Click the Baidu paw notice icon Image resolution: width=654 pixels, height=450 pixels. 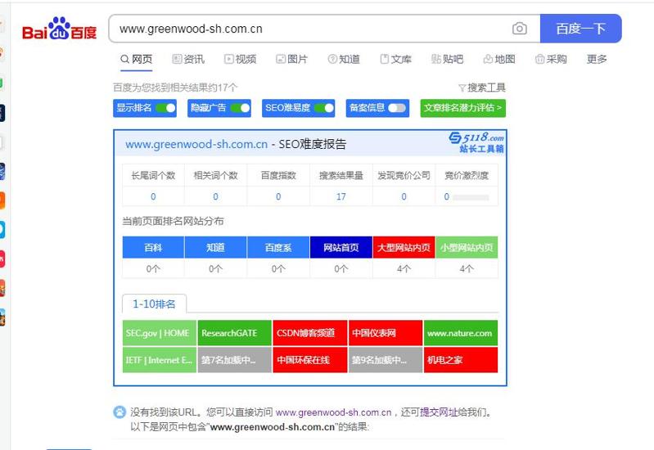click(120, 412)
